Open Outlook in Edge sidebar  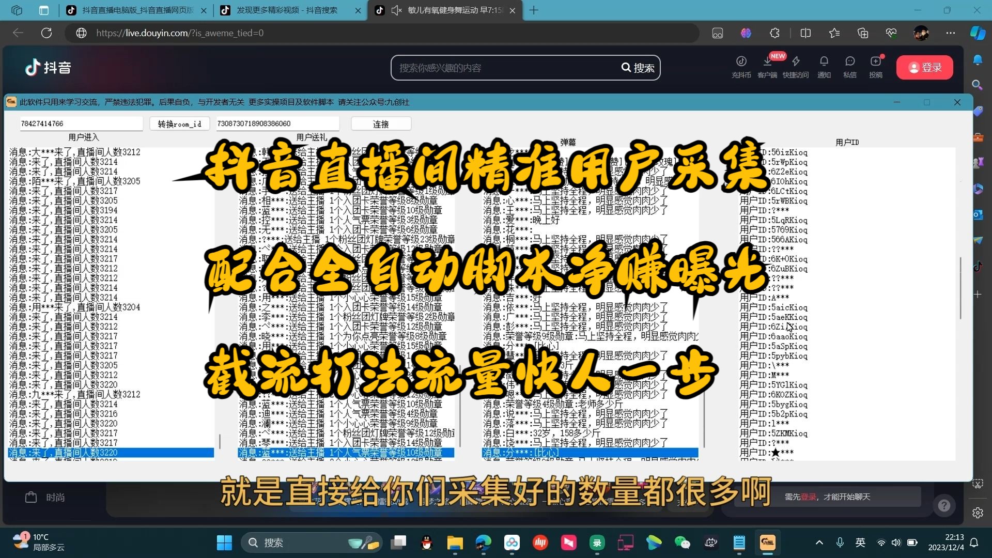pyautogui.click(x=978, y=214)
